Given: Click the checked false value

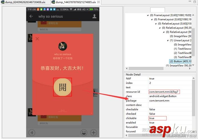Looking at the screenshot, I should click(x=152, y=114).
